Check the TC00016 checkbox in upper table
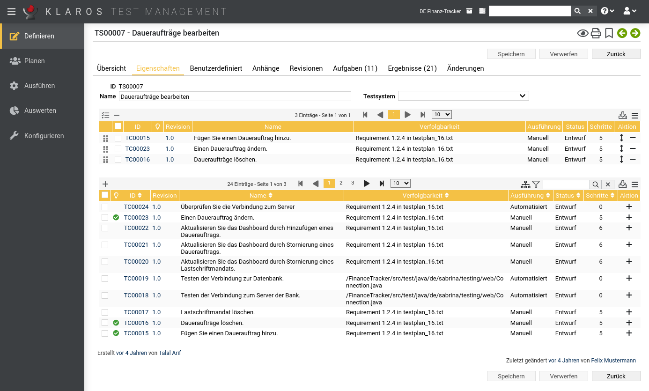The width and height of the screenshot is (649, 391). click(118, 159)
